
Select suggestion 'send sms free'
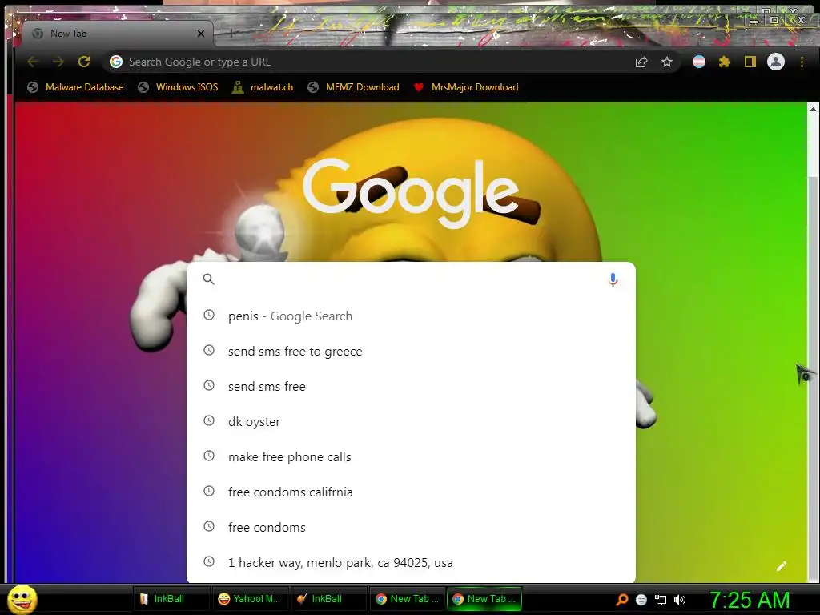411,387
